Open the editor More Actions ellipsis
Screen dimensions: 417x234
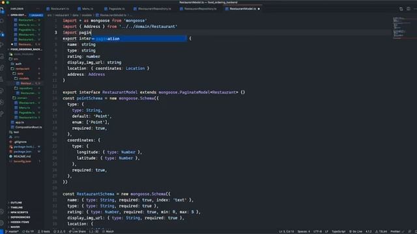click(415, 8)
